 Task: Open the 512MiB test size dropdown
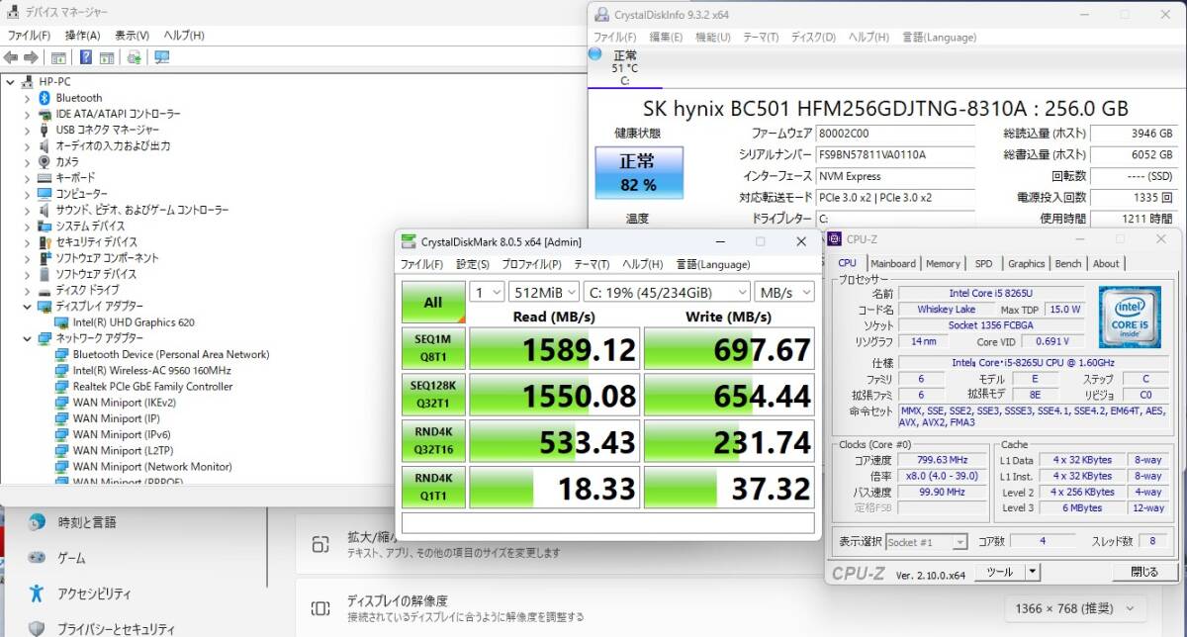pyautogui.click(x=544, y=292)
